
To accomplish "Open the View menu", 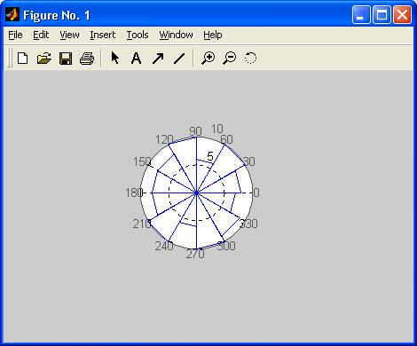I will [69, 35].
